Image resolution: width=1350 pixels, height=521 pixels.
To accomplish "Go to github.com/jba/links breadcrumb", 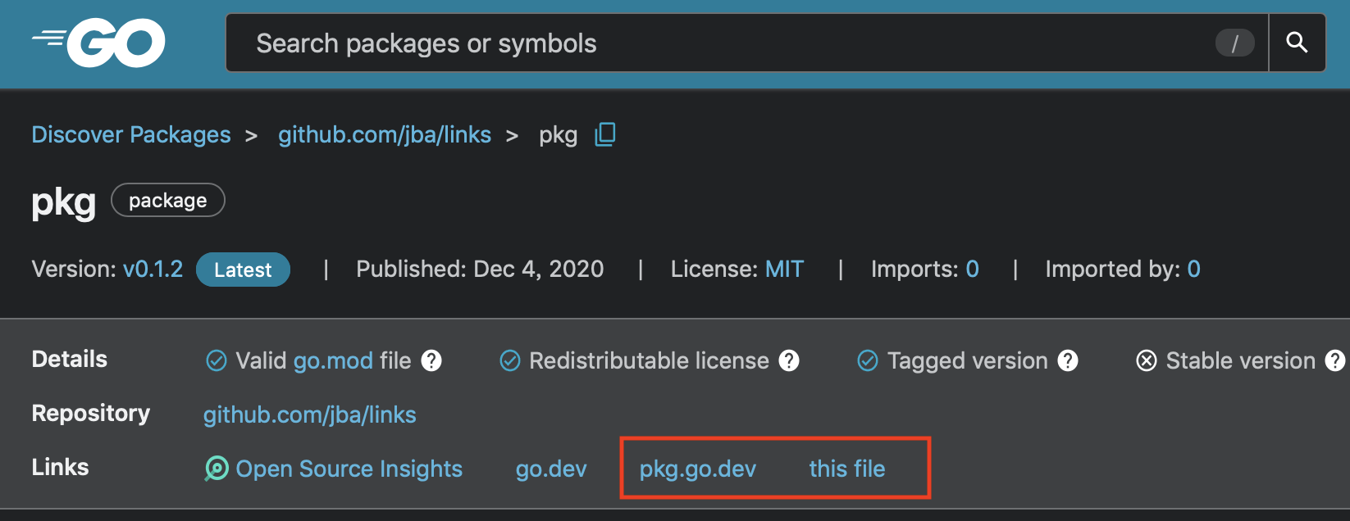I will point(385,134).
